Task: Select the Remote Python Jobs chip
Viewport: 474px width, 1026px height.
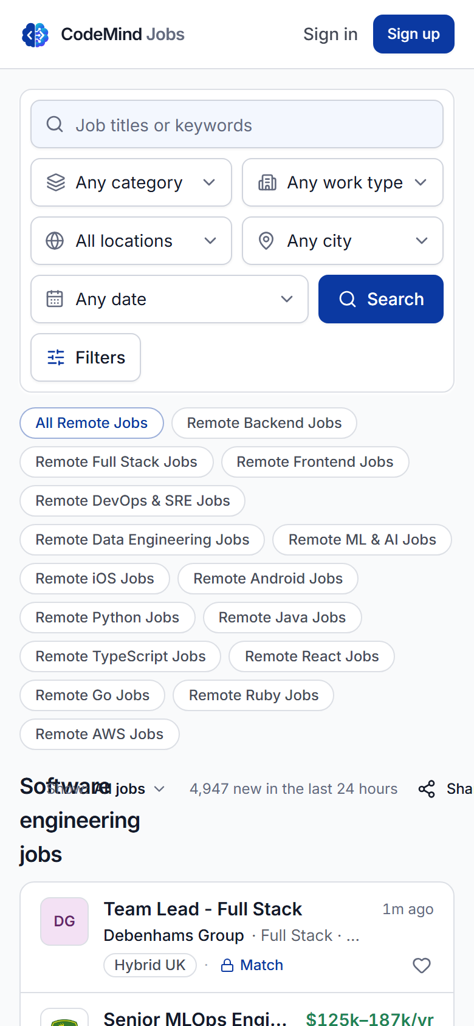Action: click(108, 618)
